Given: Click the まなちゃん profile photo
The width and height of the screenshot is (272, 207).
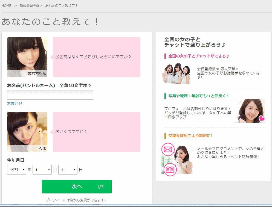Looking at the screenshot, I should pyautogui.click(x=27, y=57).
